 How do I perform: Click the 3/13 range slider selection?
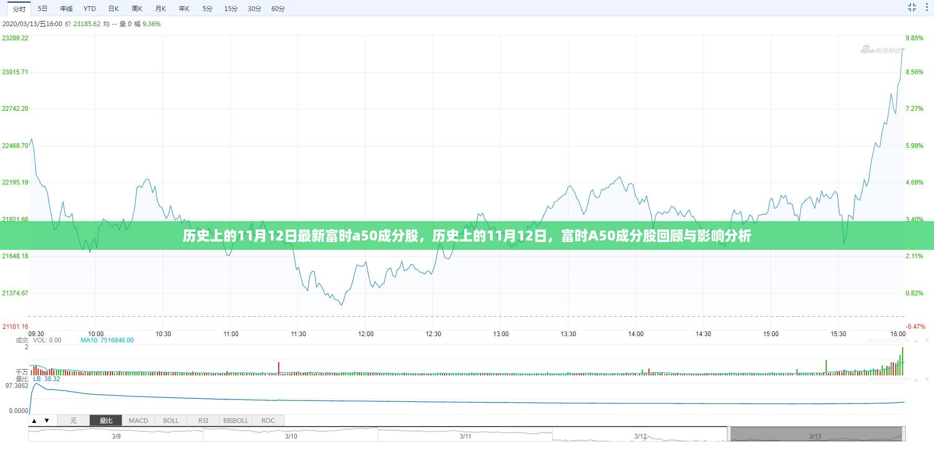click(x=816, y=434)
